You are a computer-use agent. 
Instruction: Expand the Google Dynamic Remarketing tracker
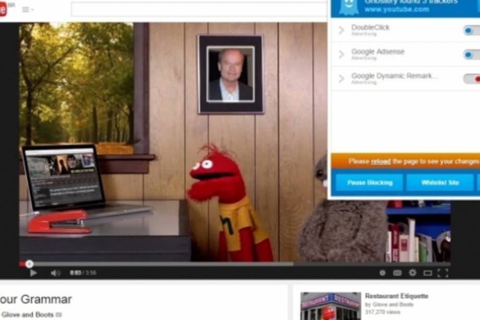click(341, 79)
